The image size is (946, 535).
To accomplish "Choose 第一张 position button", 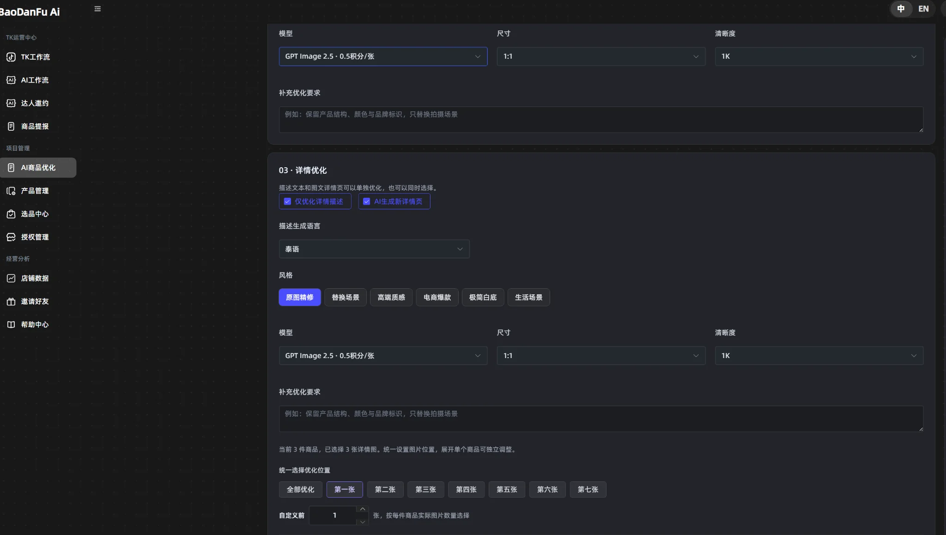I will [345, 490].
